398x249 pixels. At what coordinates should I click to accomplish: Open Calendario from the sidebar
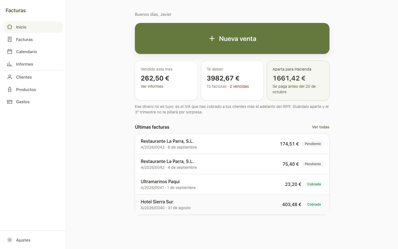coord(33,51)
